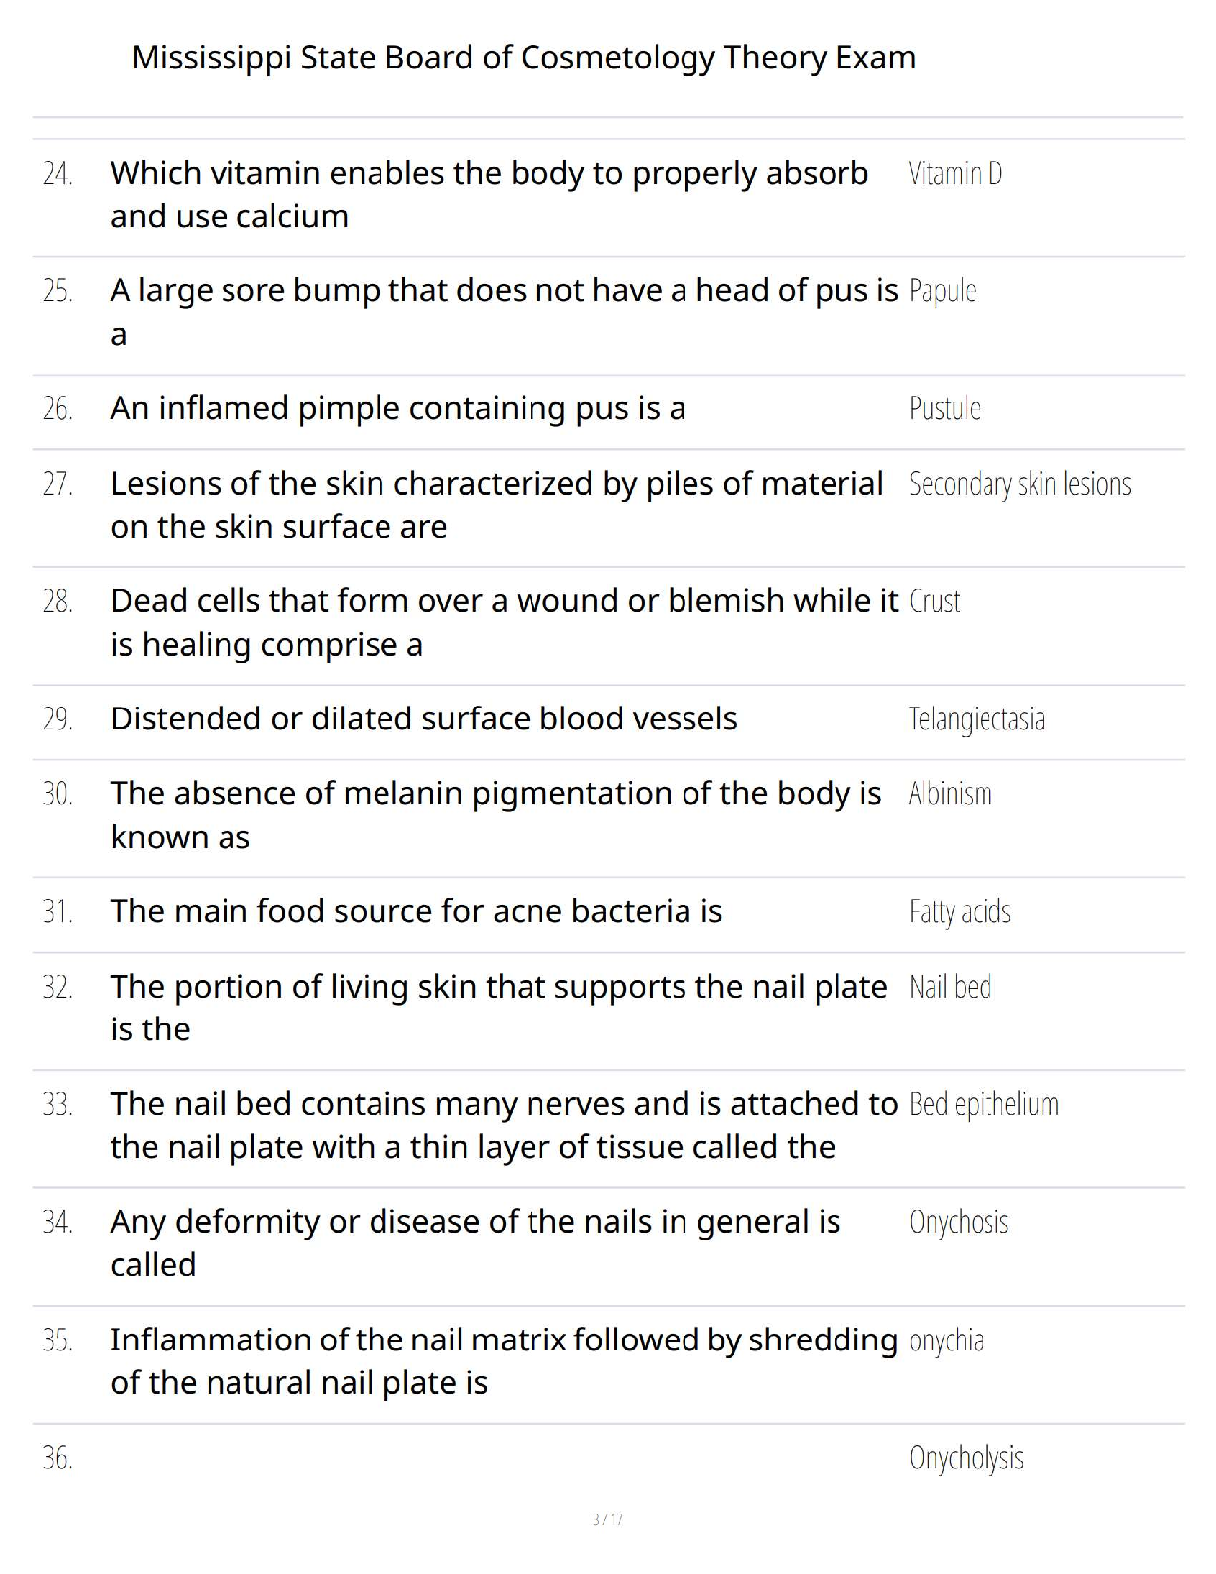
Task: Click question number 36
Action: (x=57, y=1458)
